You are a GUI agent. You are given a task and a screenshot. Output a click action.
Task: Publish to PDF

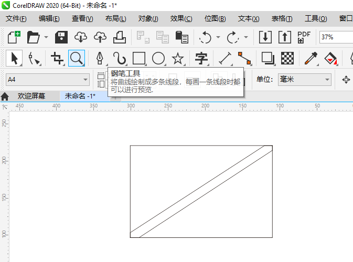pos(304,37)
